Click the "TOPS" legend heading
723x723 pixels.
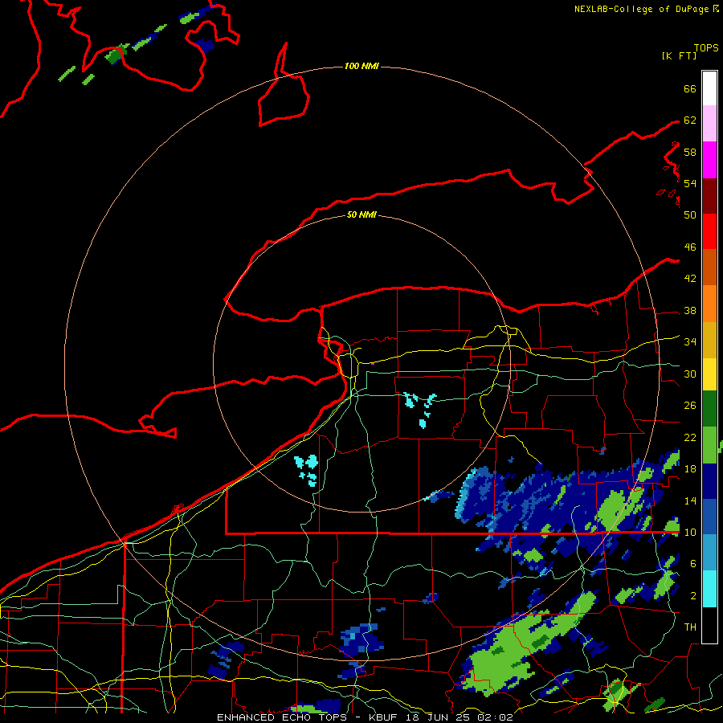tap(706, 48)
